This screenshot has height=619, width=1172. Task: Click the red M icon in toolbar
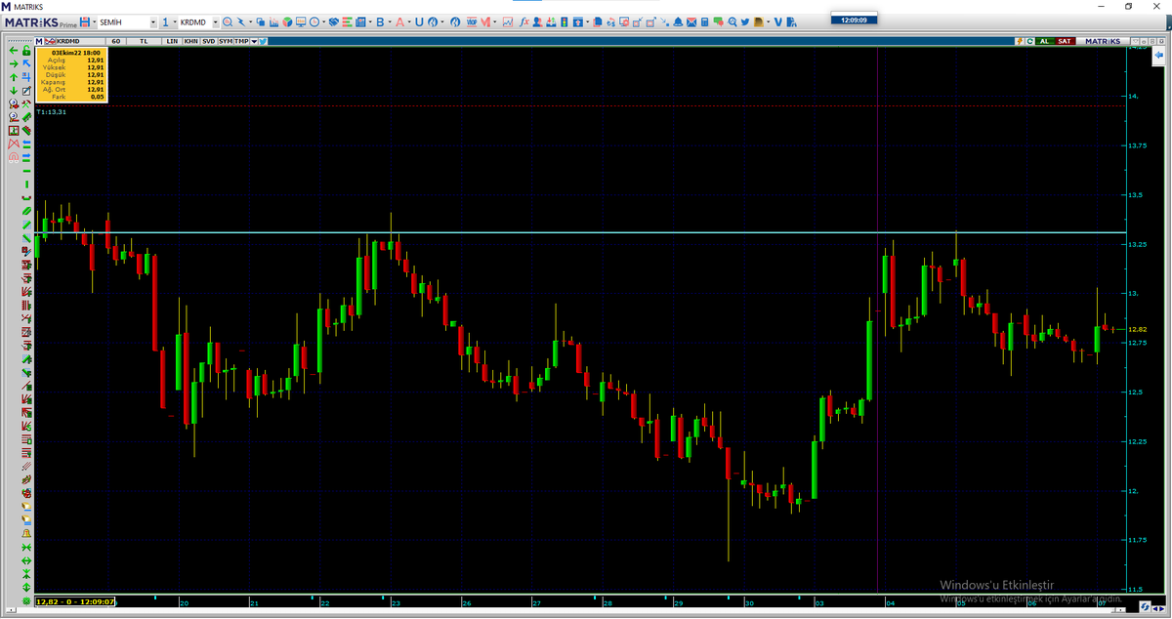(485, 21)
